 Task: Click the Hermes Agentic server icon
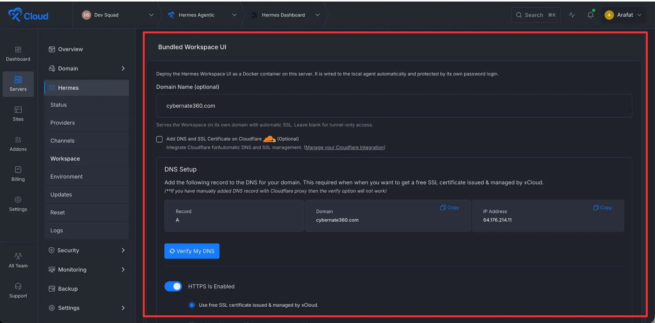pyautogui.click(x=171, y=15)
